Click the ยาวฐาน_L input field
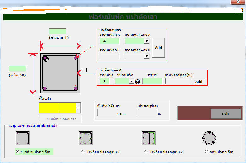The height and width of the screenshot is (163, 246). [57, 31]
